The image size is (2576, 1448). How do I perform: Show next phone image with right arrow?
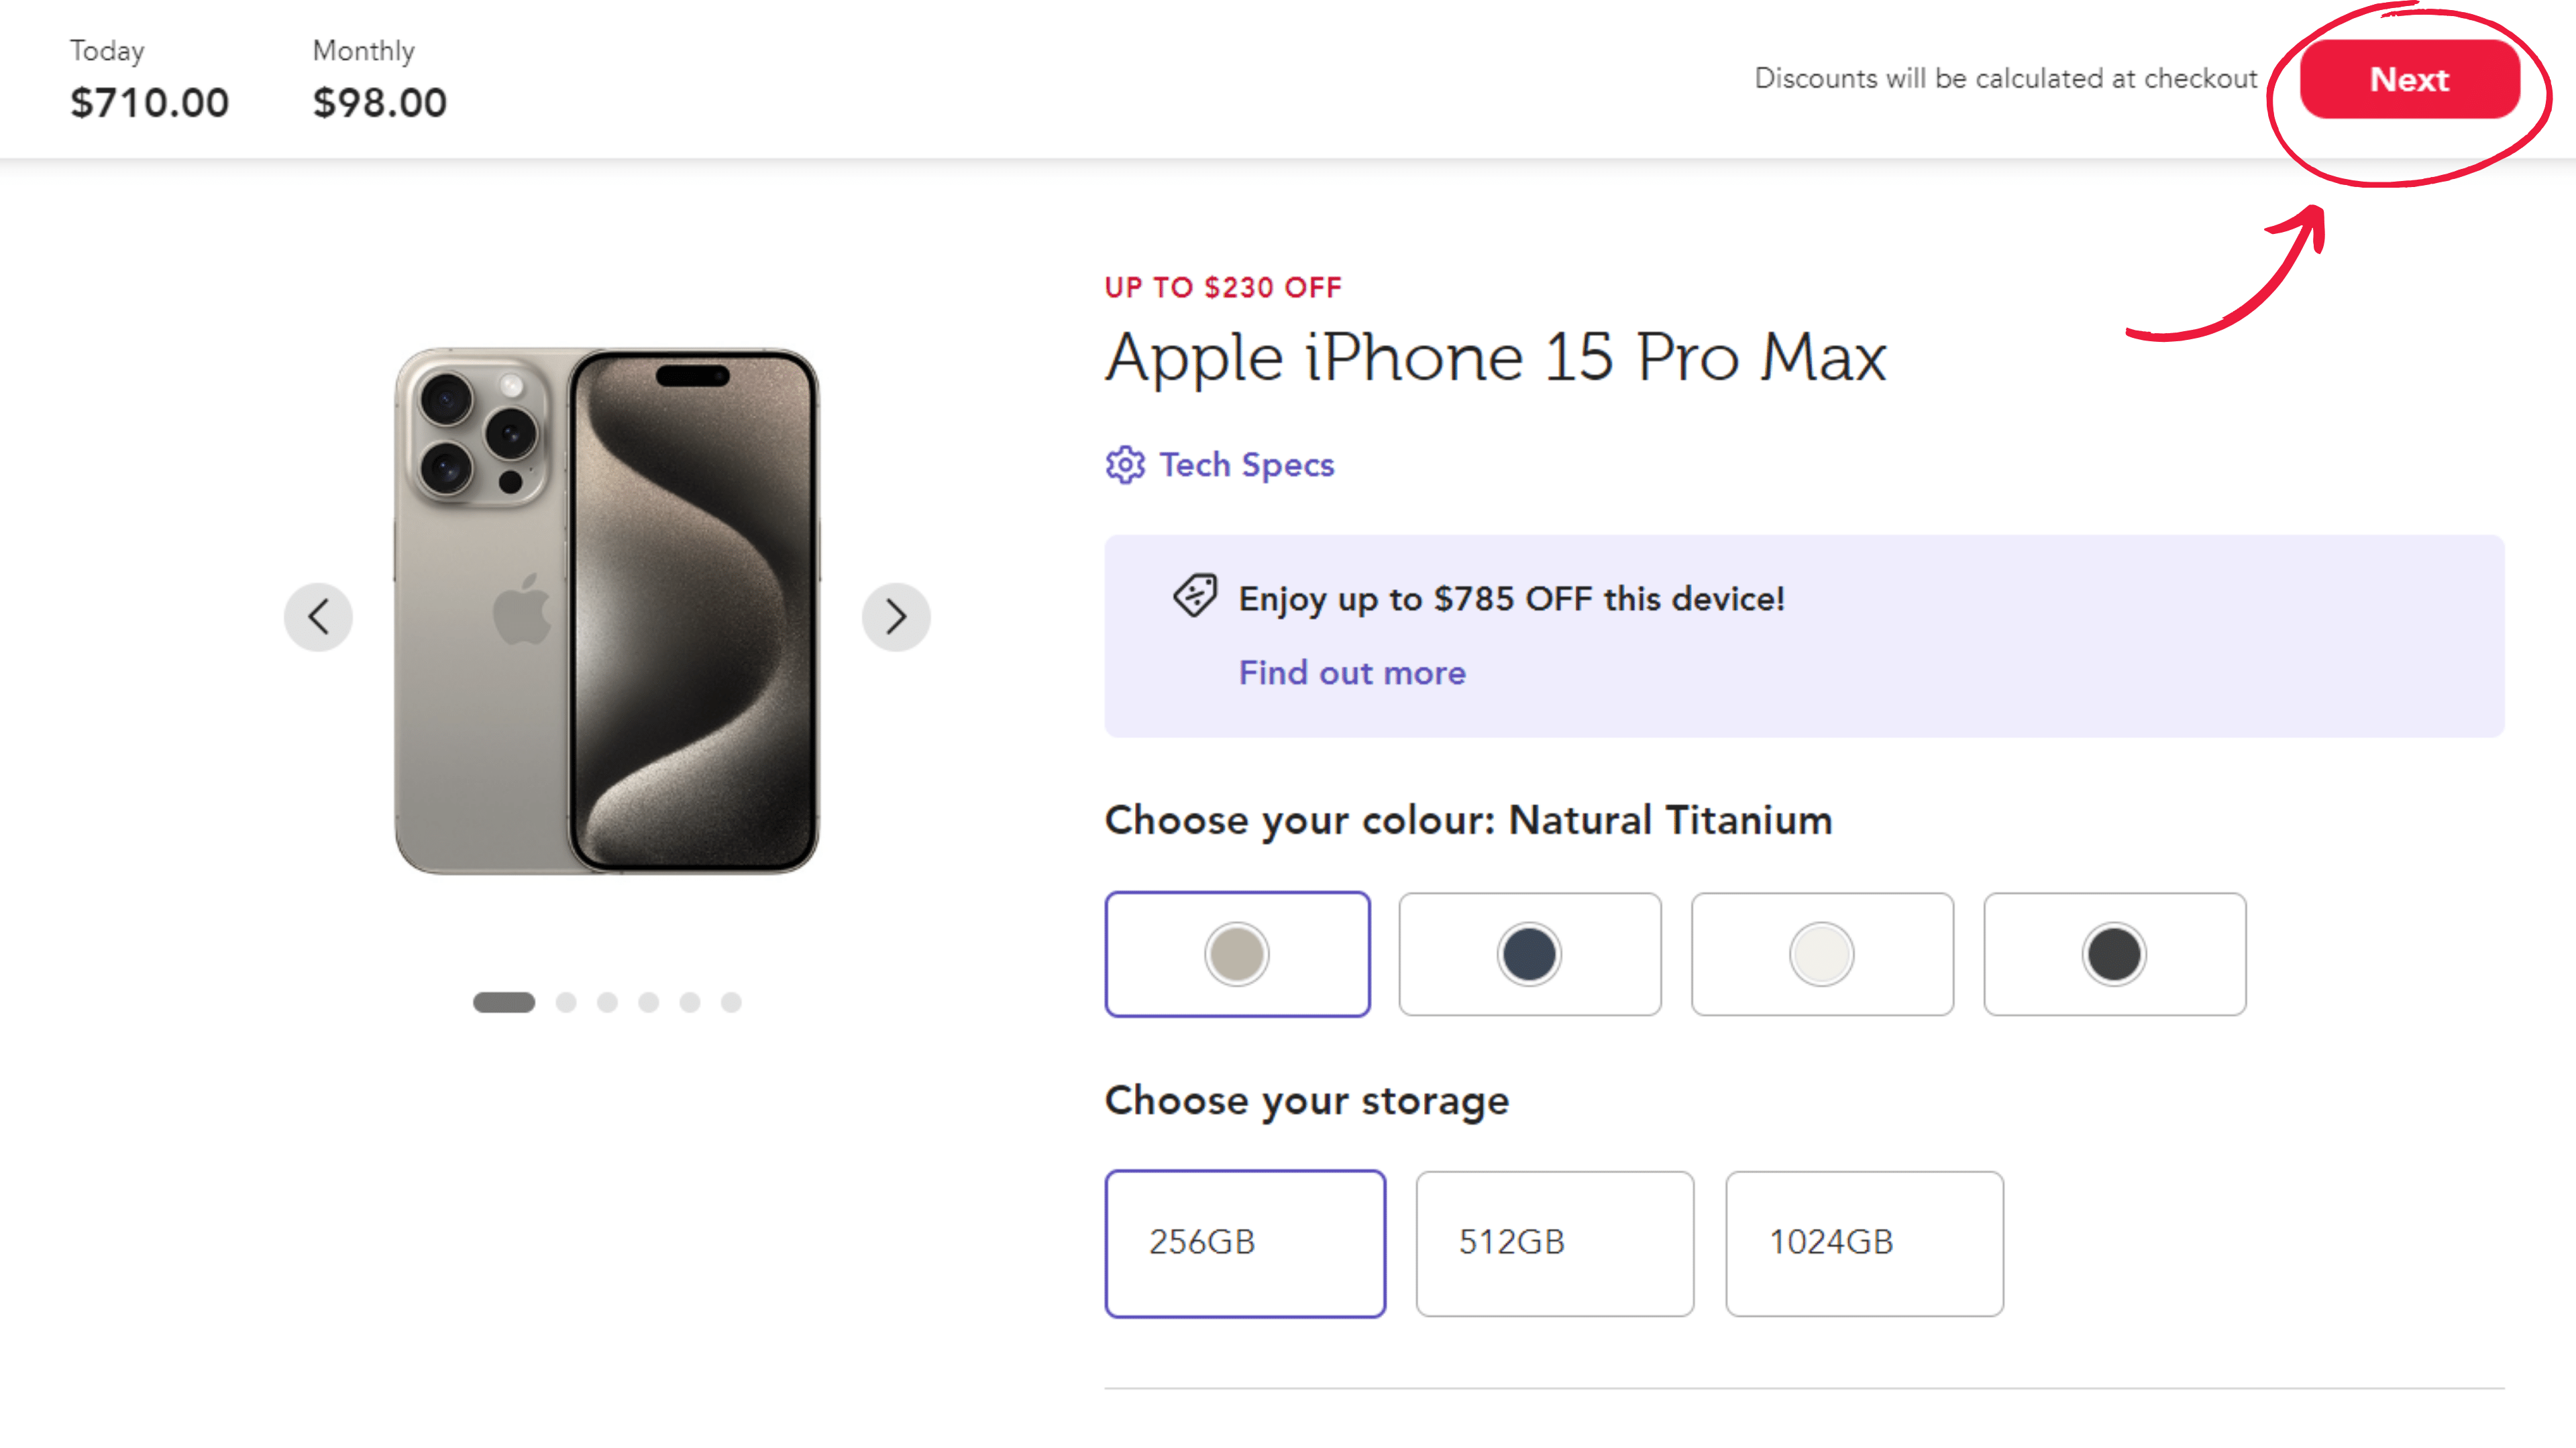pyautogui.click(x=896, y=617)
